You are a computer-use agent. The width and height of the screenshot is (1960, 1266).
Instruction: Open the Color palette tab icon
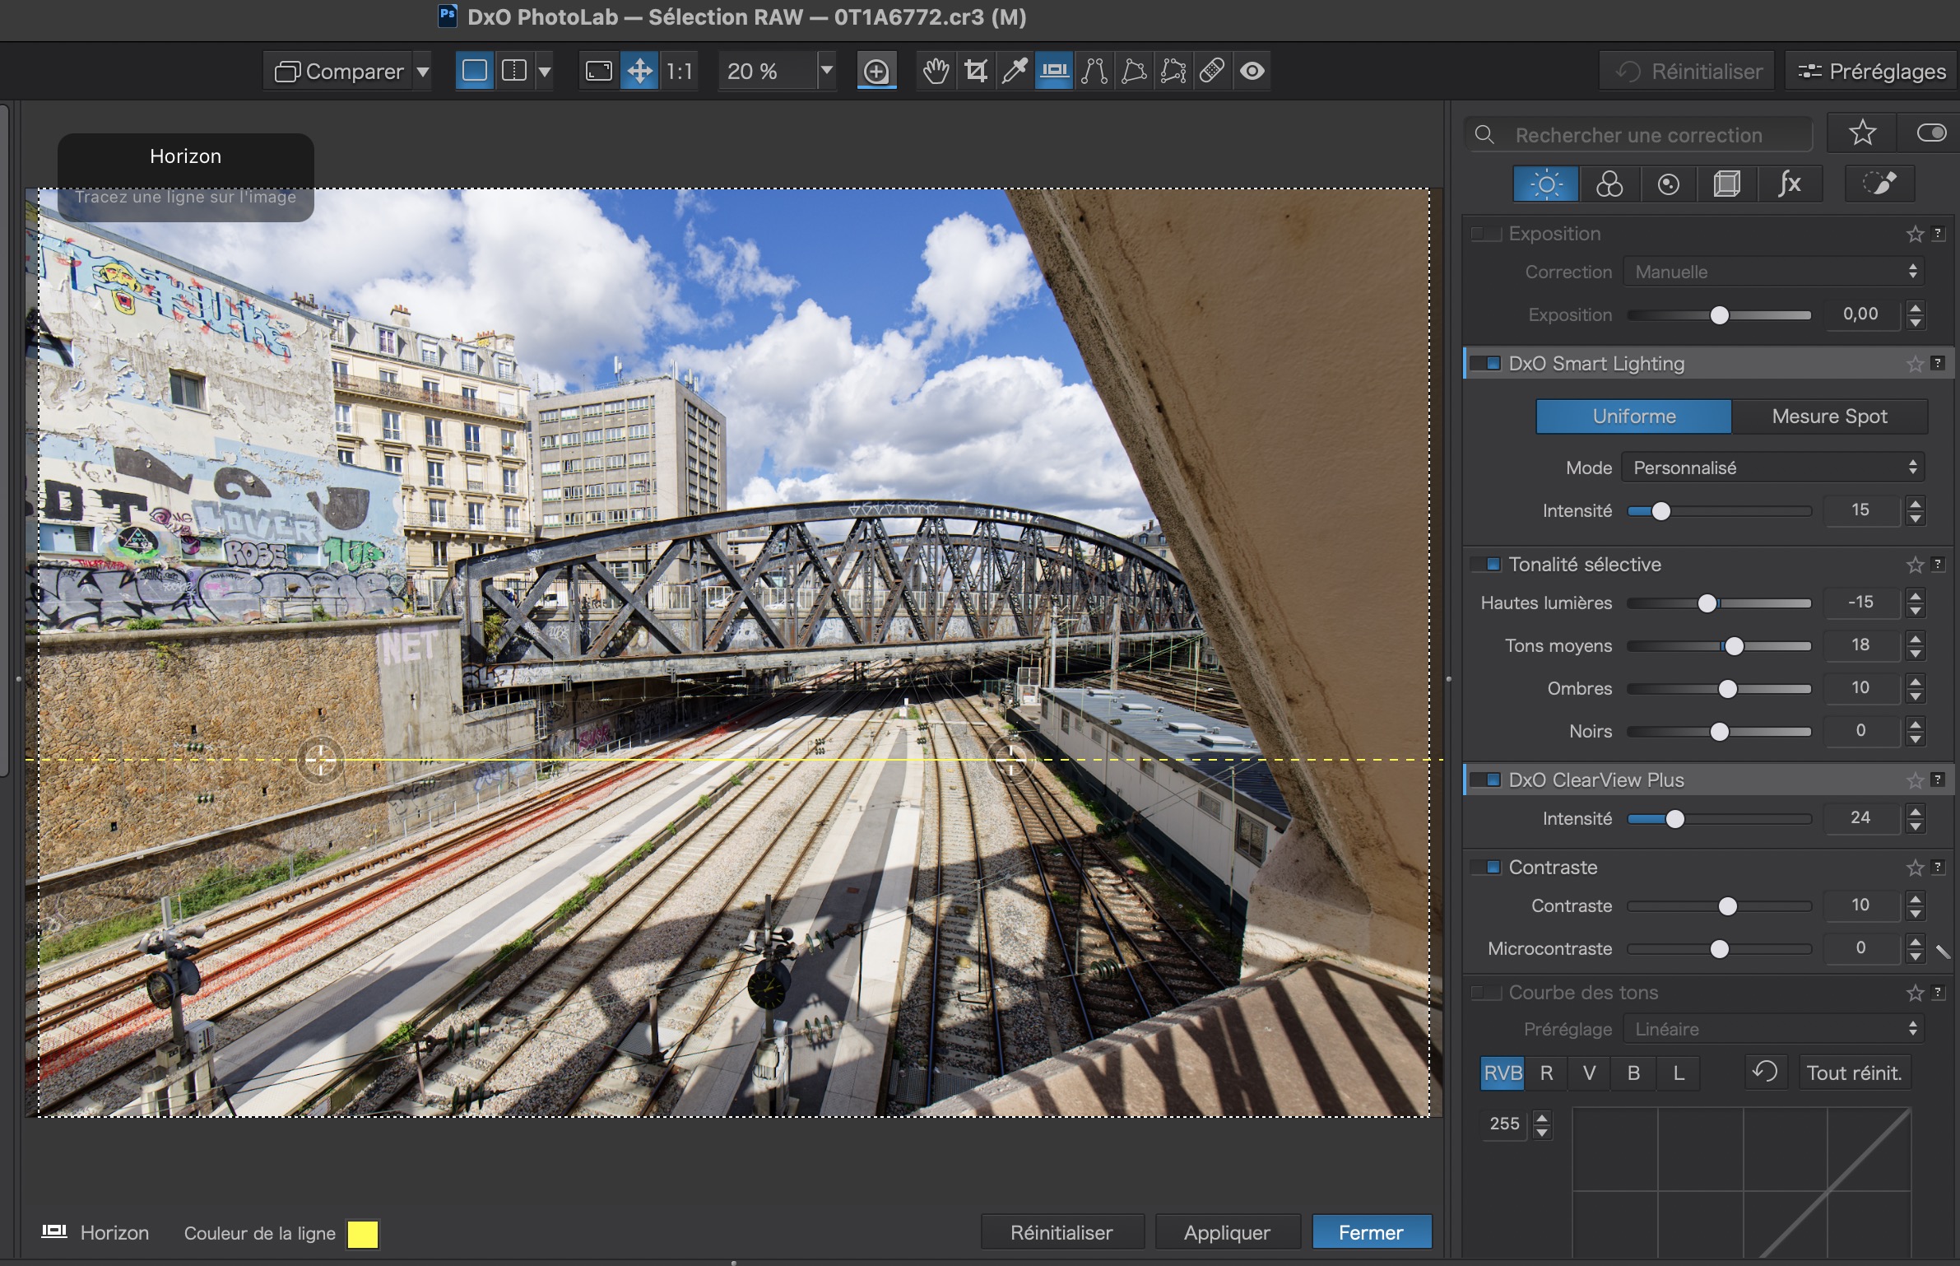click(1609, 184)
